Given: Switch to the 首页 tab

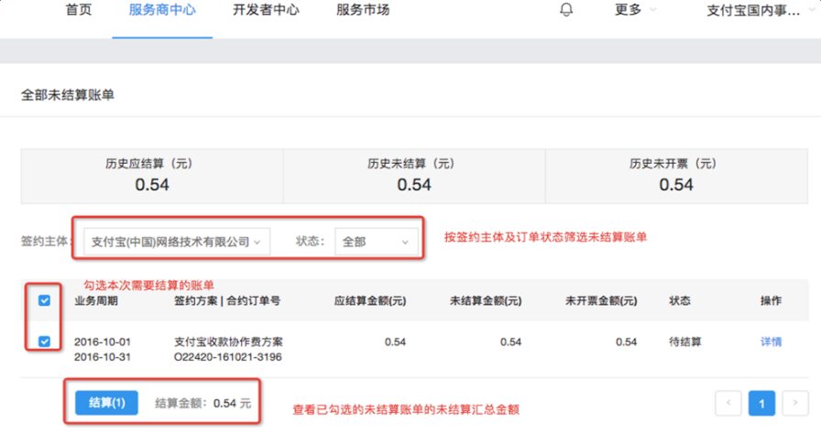Looking at the screenshot, I should click(x=79, y=10).
